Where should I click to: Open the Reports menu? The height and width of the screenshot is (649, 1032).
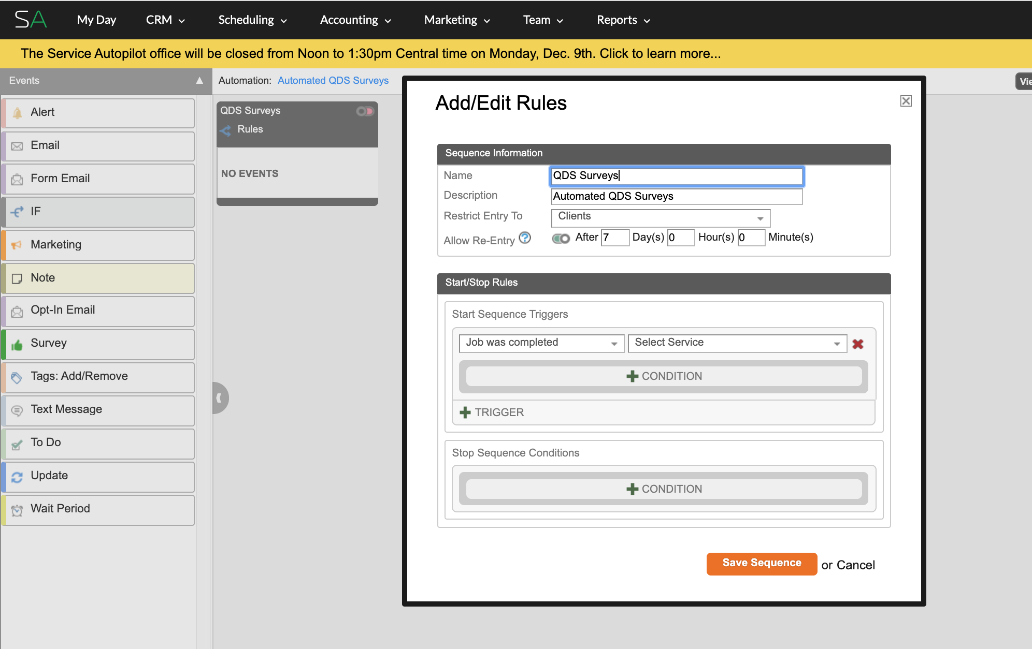(x=623, y=20)
